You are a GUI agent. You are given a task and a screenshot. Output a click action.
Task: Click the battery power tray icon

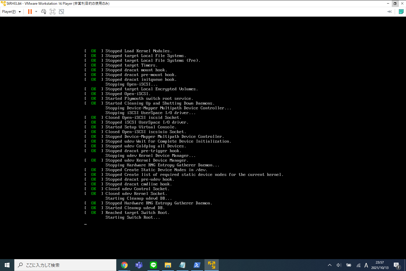pos(349,265)
